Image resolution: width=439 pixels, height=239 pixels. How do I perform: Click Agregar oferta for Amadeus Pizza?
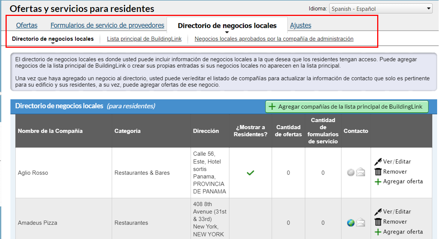click(x=403, y=232)
